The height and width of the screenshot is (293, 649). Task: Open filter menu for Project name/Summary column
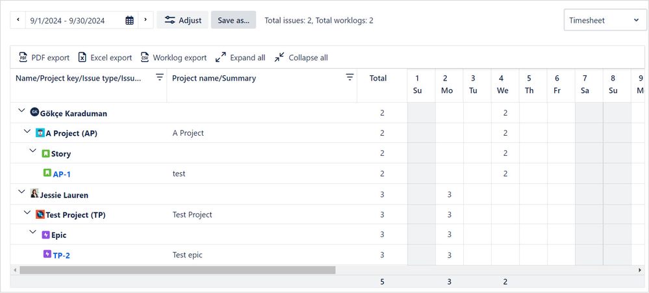[350, 77]
